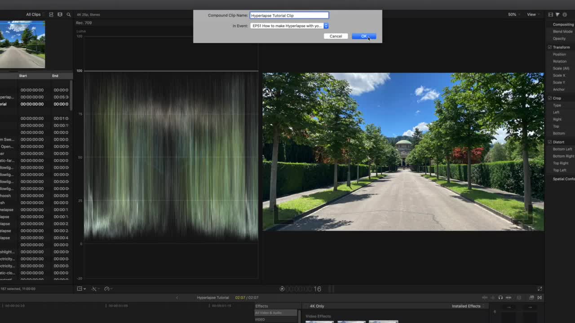Select the Scale (All) parameter
575x323 pixels.
[561, 68]
